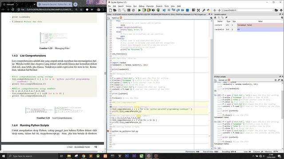Go back in working directory history
This screenshot has height=159, width=284.
point(215,10)
